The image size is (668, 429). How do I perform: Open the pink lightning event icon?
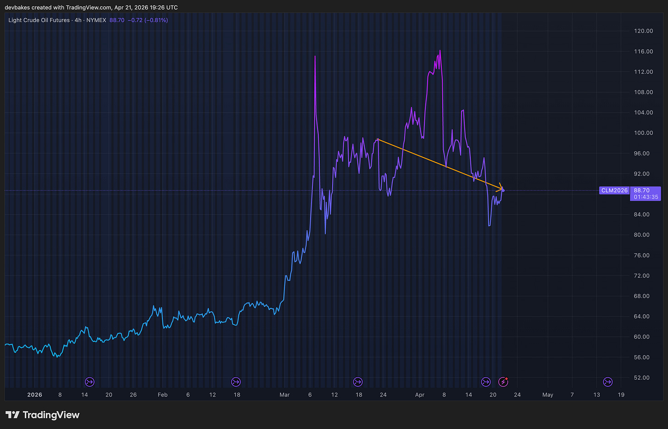click(x=503, y=382)
